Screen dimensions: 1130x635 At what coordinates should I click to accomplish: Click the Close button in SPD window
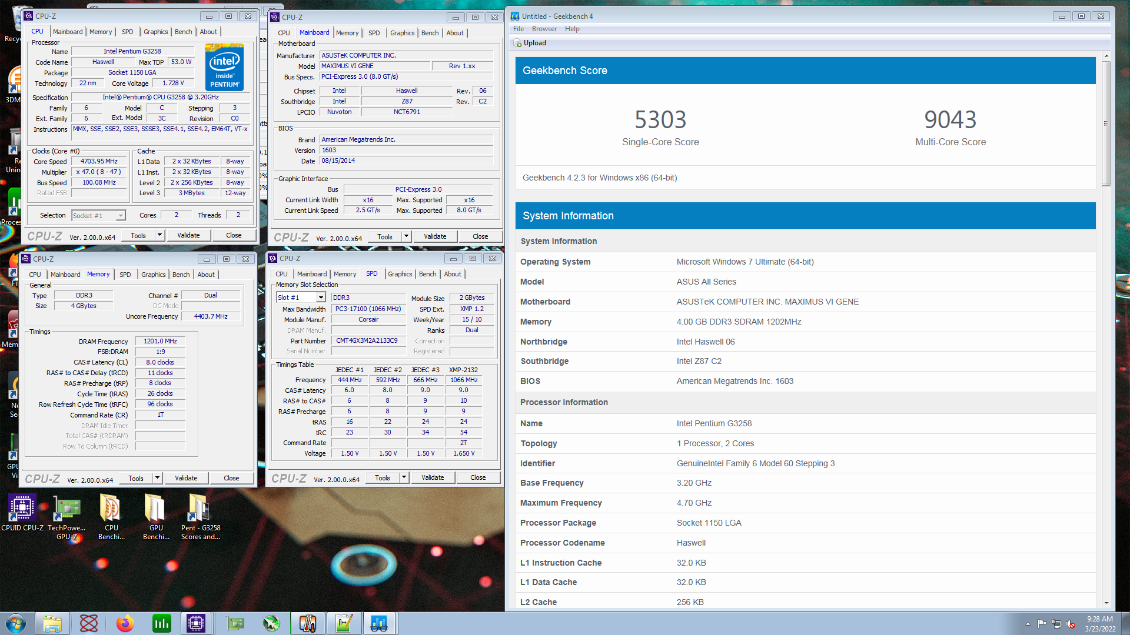click(x=478, y=477)
